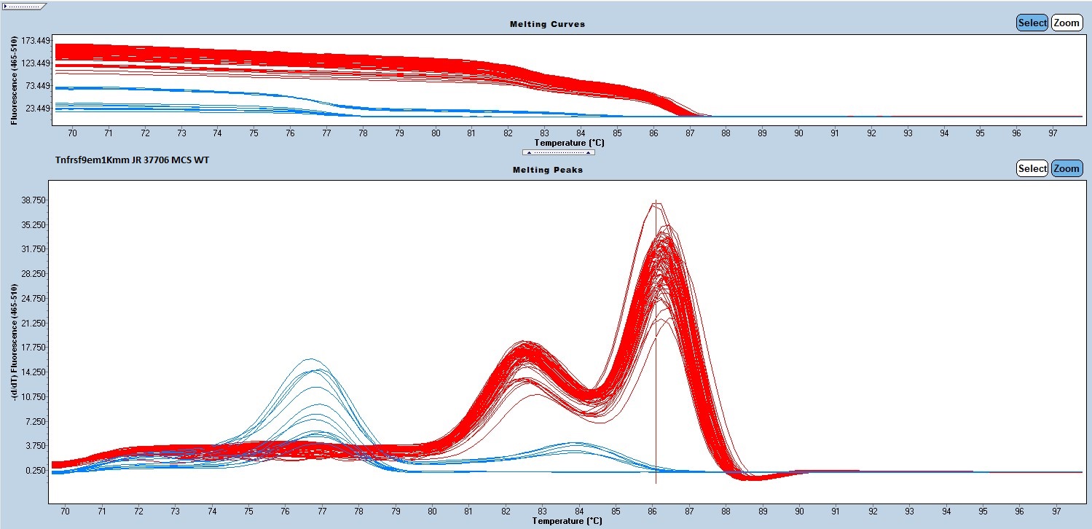Enable Select mode for Melting Curves chart
The image size is (1092, 529).
(x=1032, y=23)
